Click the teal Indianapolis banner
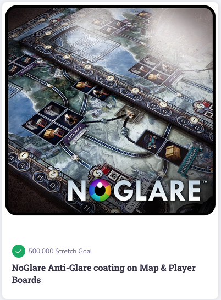 (190, 160)
